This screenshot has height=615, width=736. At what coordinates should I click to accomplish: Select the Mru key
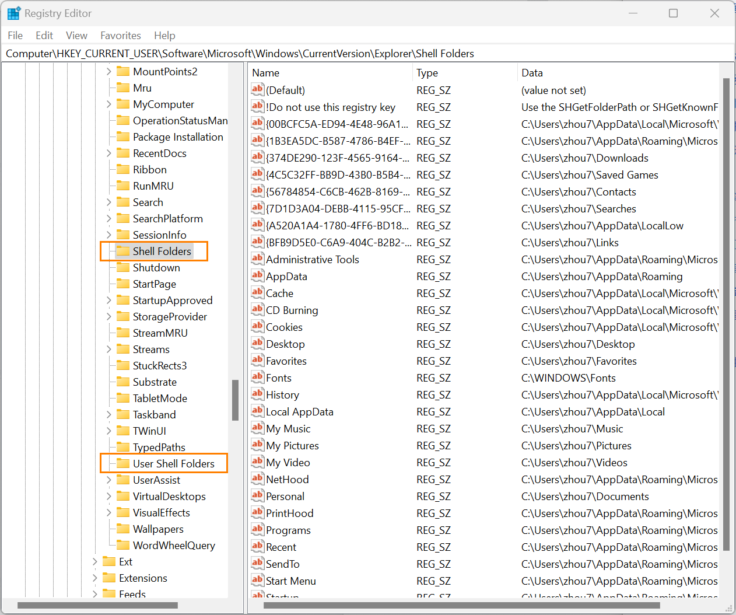[142, 88]
